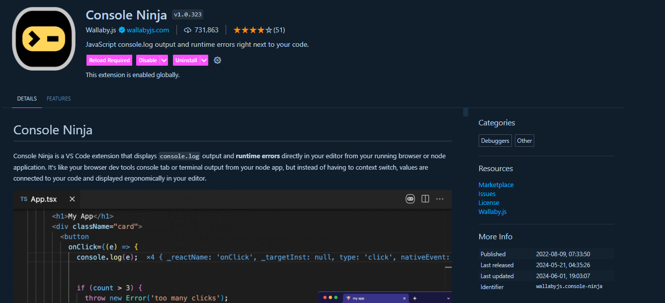Click the download count icon showing 731,863

click(x=187, y=30)
